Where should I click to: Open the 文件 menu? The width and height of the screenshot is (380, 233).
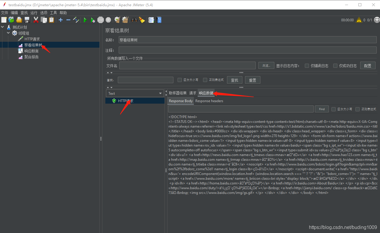point(5,13)
